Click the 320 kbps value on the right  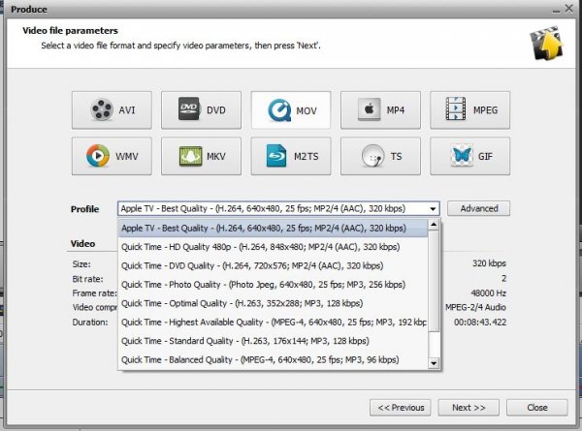[489, 263]
